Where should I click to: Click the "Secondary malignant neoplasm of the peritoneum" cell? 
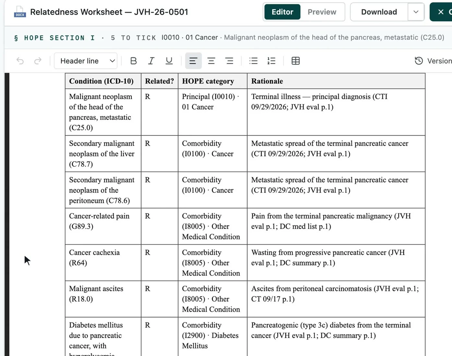(103, 190)
